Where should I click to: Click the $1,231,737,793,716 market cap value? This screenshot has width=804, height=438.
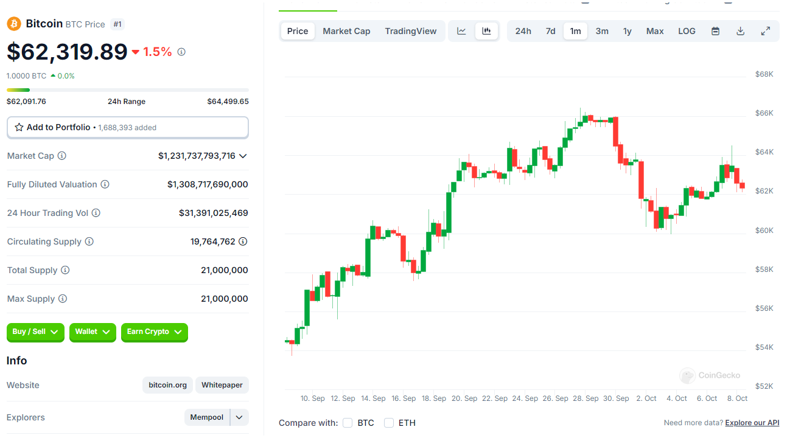pos(197,156)
